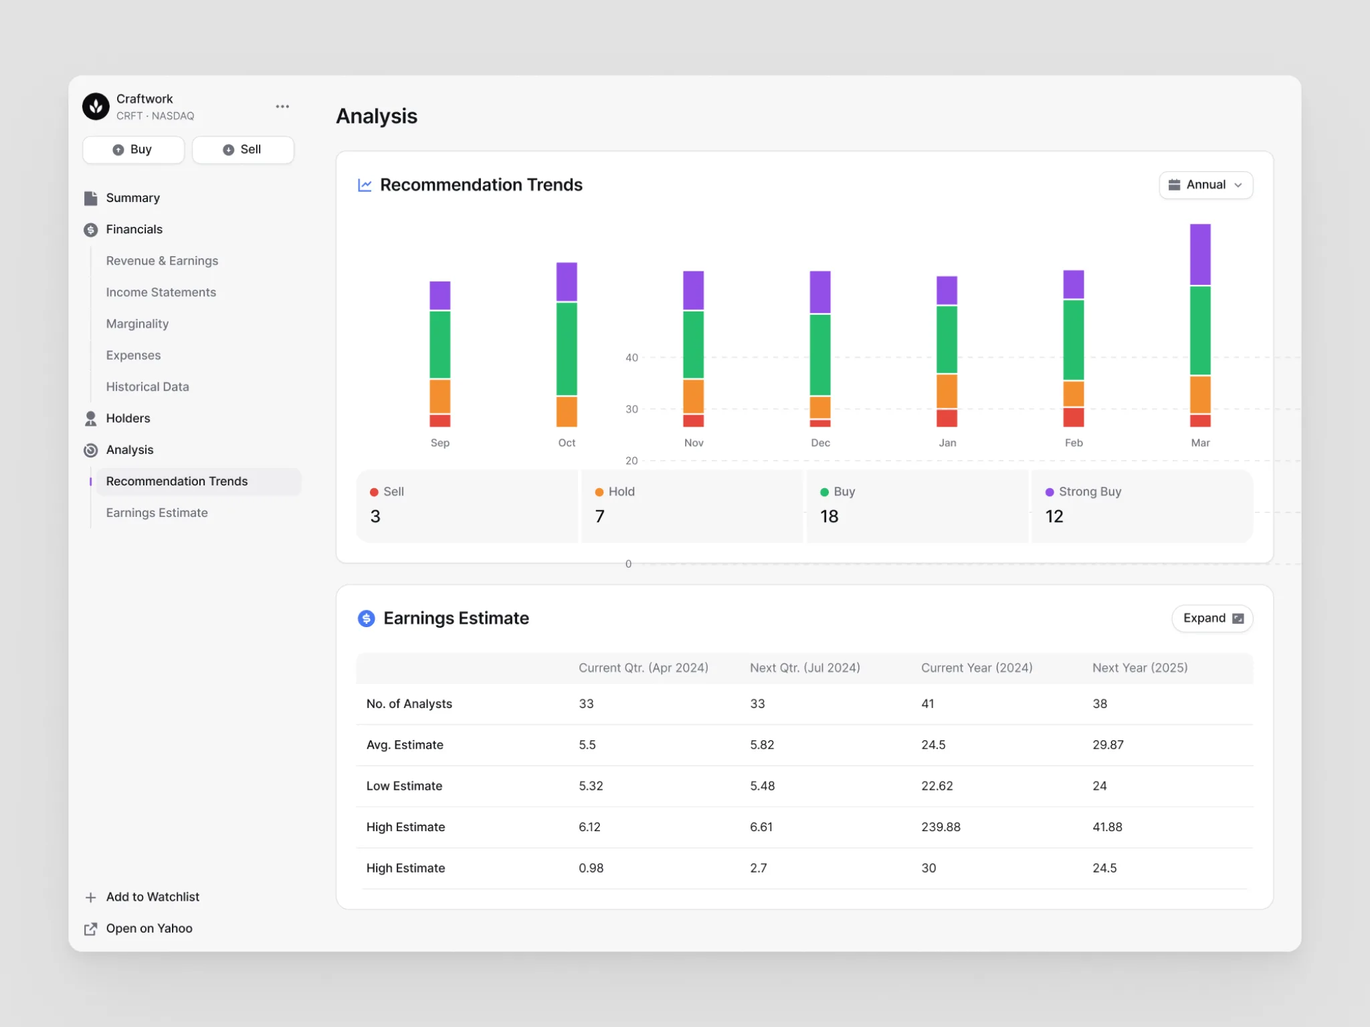Click the blue Earnings Estimate dollar icon
This screenshot has width=1370, height=1027.
(367, 618)
